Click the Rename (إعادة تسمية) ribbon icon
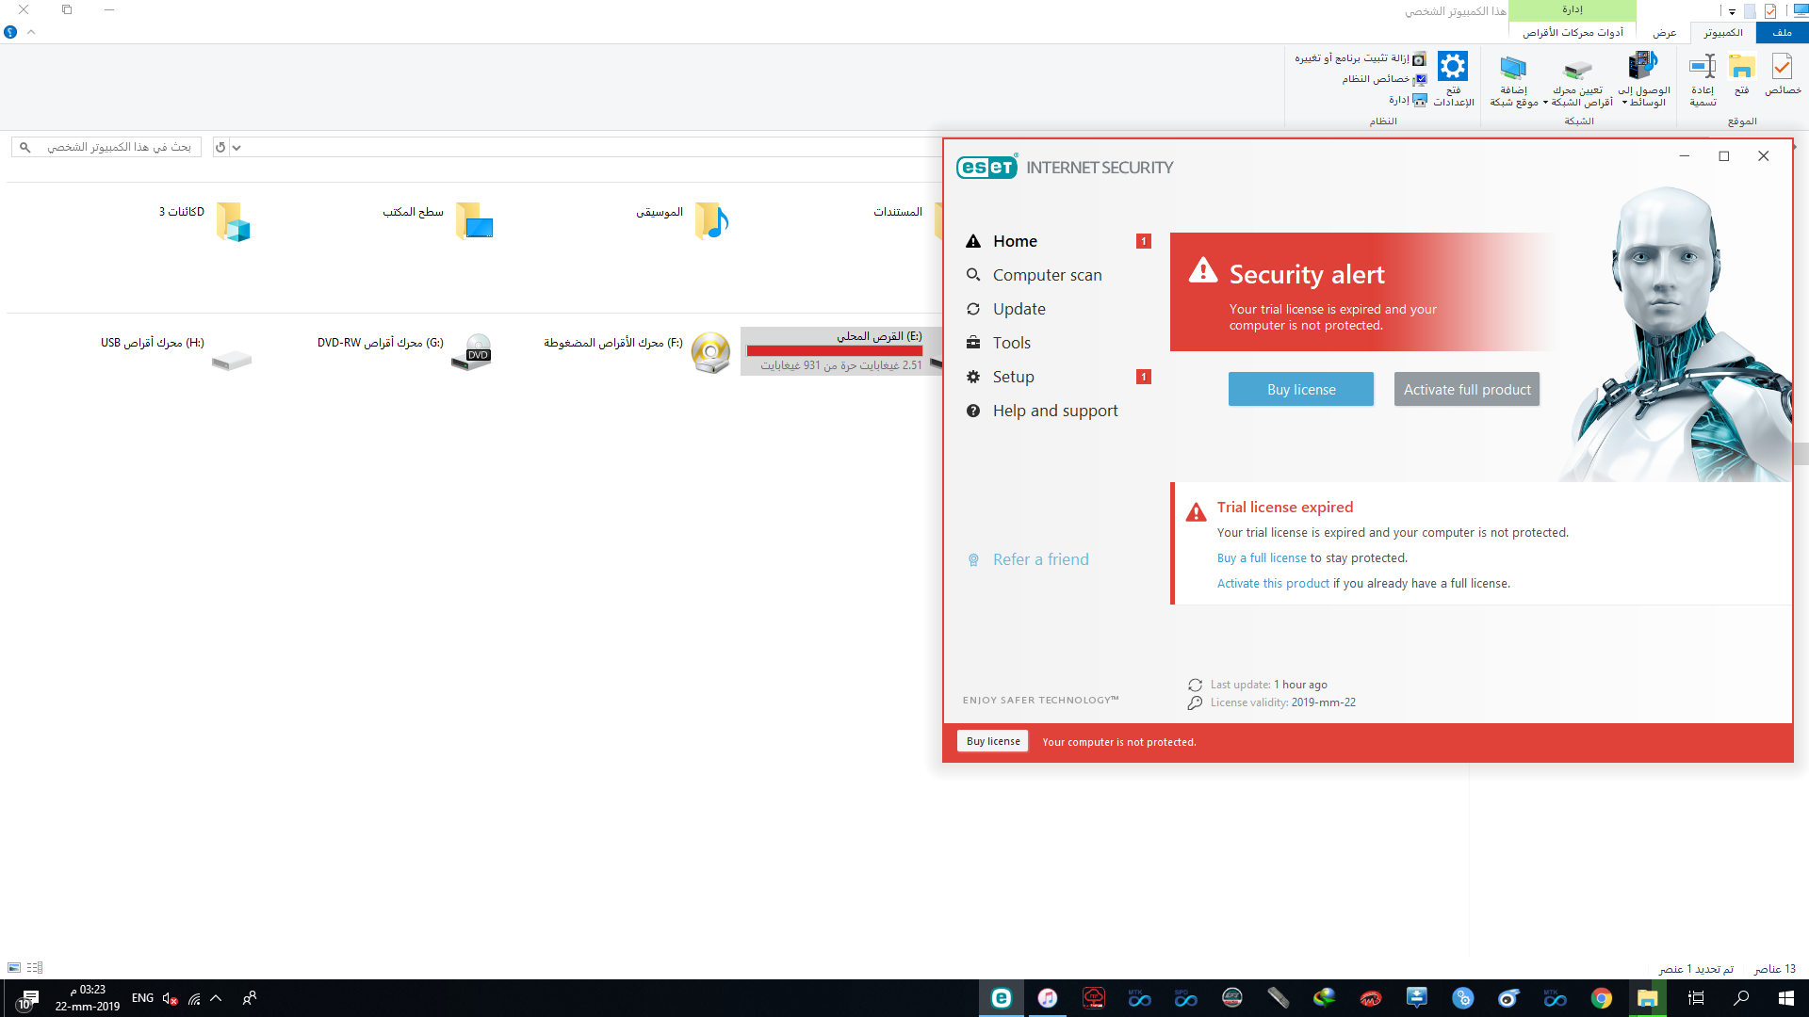Image resolution: width=1809 pixels, height=1017 pixels. 1703,79
